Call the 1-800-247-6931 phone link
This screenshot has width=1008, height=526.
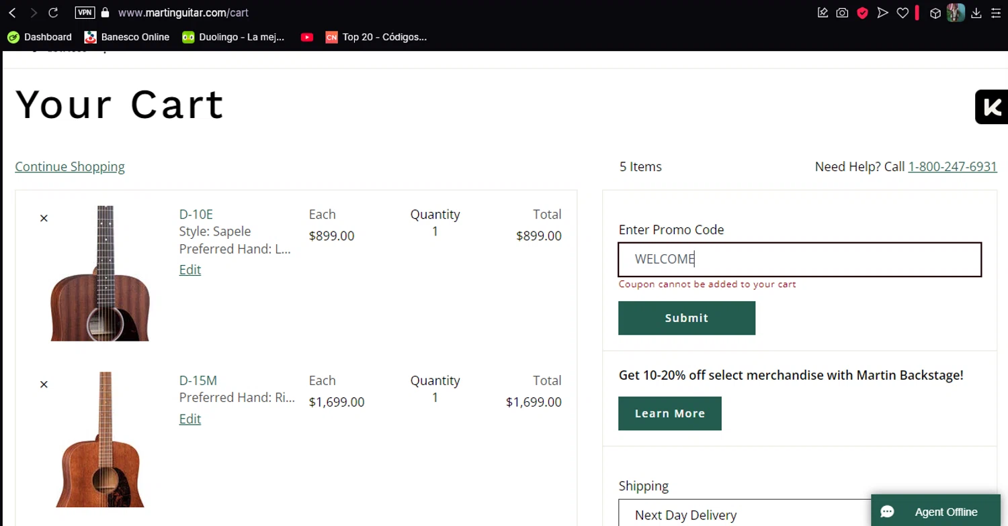click(x=952, y=166)
